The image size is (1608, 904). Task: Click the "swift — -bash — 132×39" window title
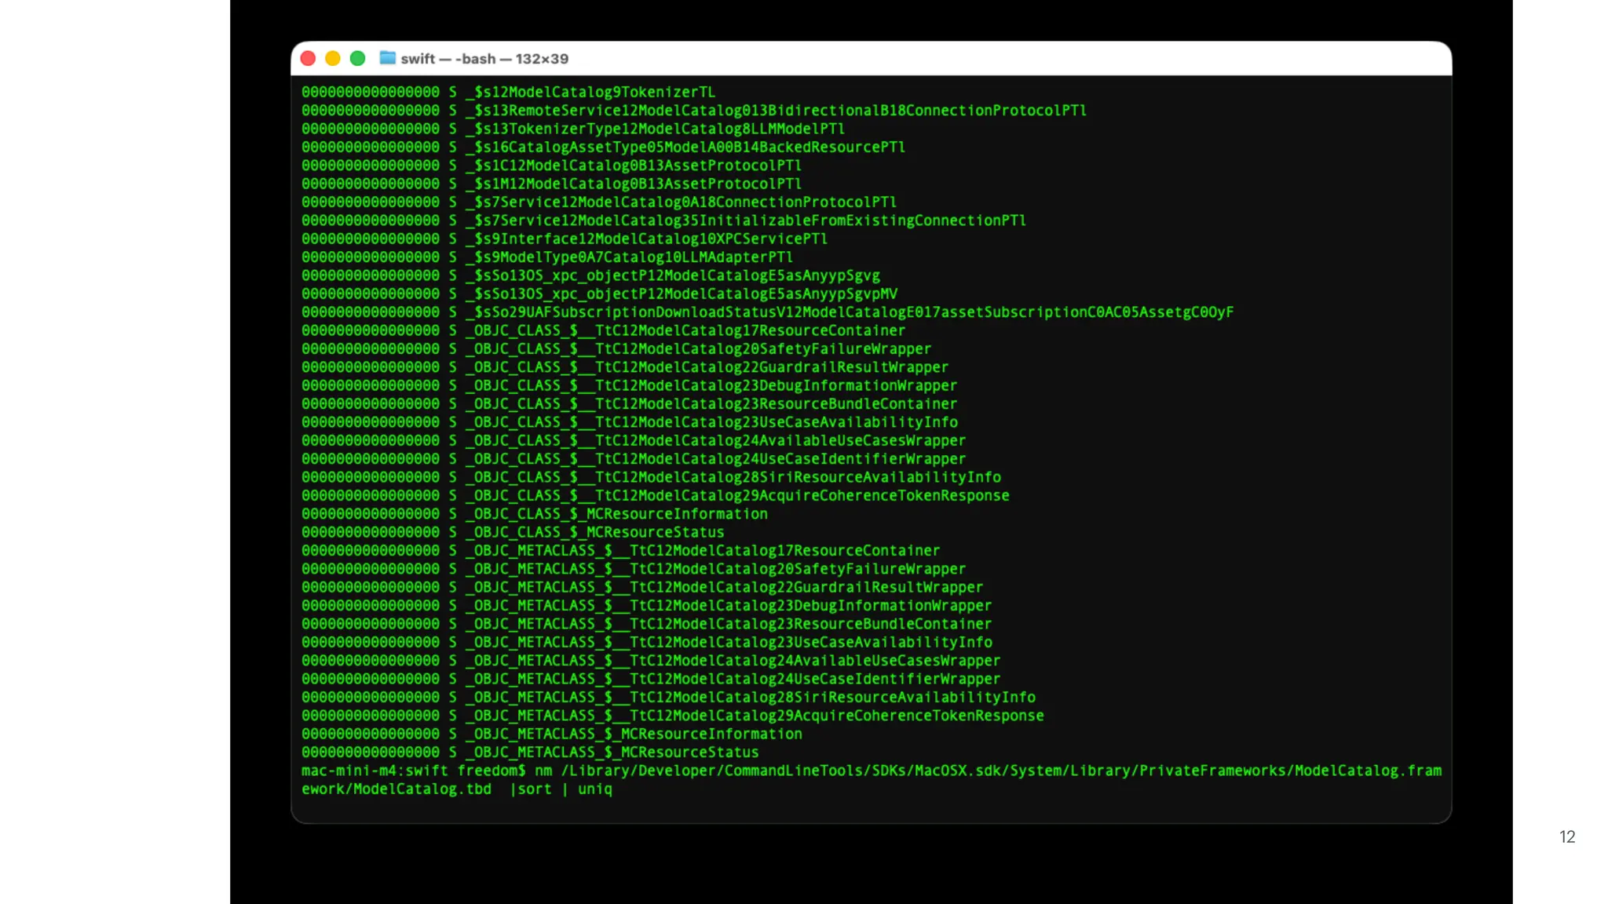pyautogui.click(x=484, y=59)
